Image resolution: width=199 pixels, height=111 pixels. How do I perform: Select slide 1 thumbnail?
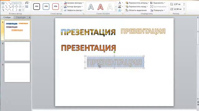pyautogui.click(x=17, y=30)
